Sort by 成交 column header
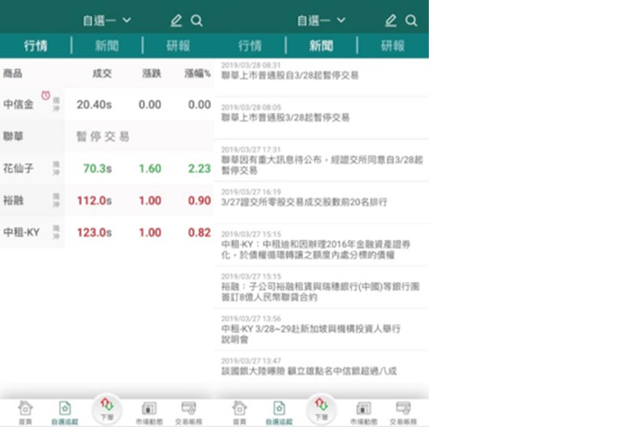The image size is (637, 427). tap(102, 73)
